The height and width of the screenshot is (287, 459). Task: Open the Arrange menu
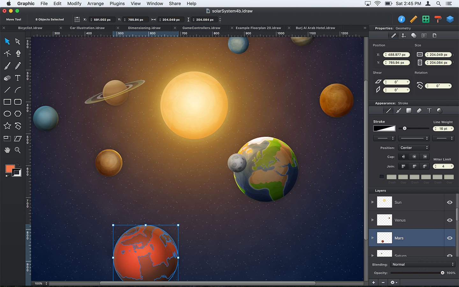coord(95,4)
